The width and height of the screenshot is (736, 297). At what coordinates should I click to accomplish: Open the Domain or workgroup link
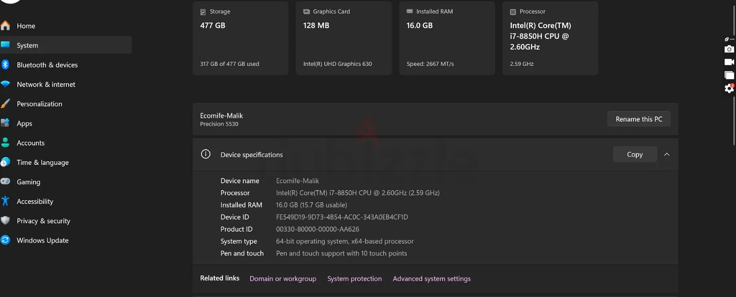[x=283, y=278]
